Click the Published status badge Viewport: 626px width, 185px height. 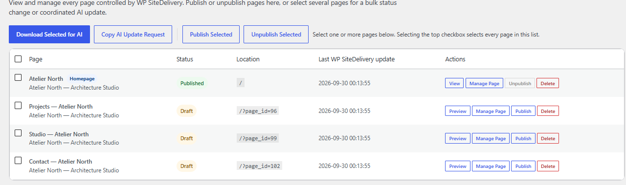192,83
